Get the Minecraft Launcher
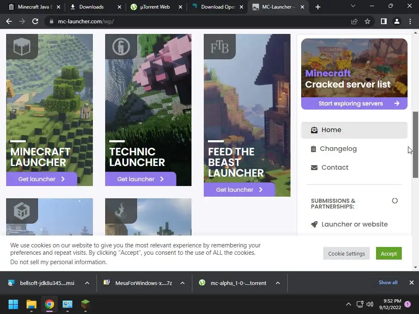The image size is (419, 314). point(42,179)
